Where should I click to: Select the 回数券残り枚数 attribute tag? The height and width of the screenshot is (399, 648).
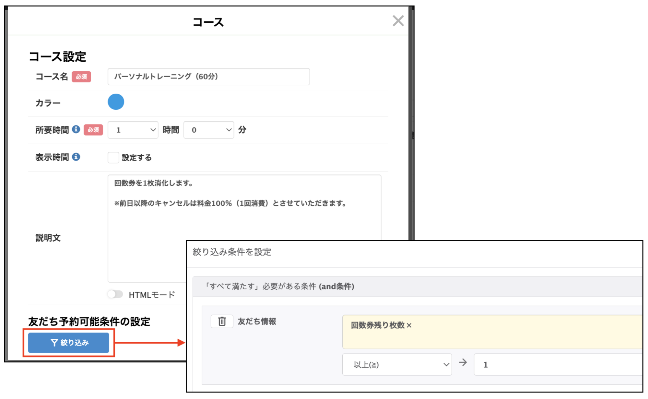(x=378, y=325)
